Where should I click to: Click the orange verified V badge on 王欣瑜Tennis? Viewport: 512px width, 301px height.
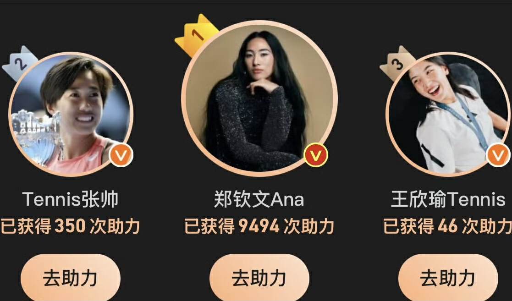coord(498,155)
